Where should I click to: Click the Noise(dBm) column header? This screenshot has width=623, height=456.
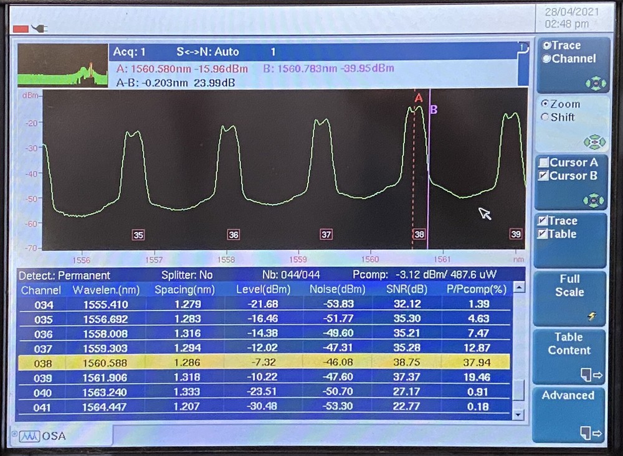point(337,290)
